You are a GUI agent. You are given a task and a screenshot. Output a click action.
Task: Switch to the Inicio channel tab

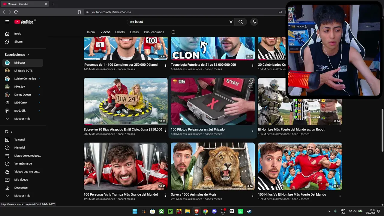tap(91, 32)
